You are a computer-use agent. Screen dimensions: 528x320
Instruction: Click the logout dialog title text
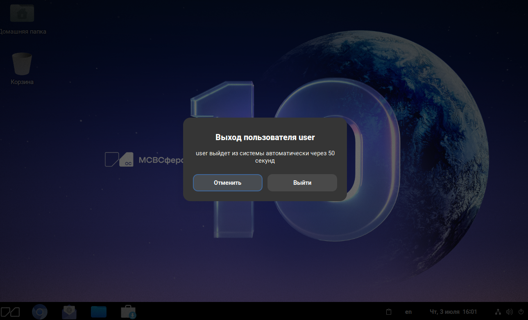(265, 137)
